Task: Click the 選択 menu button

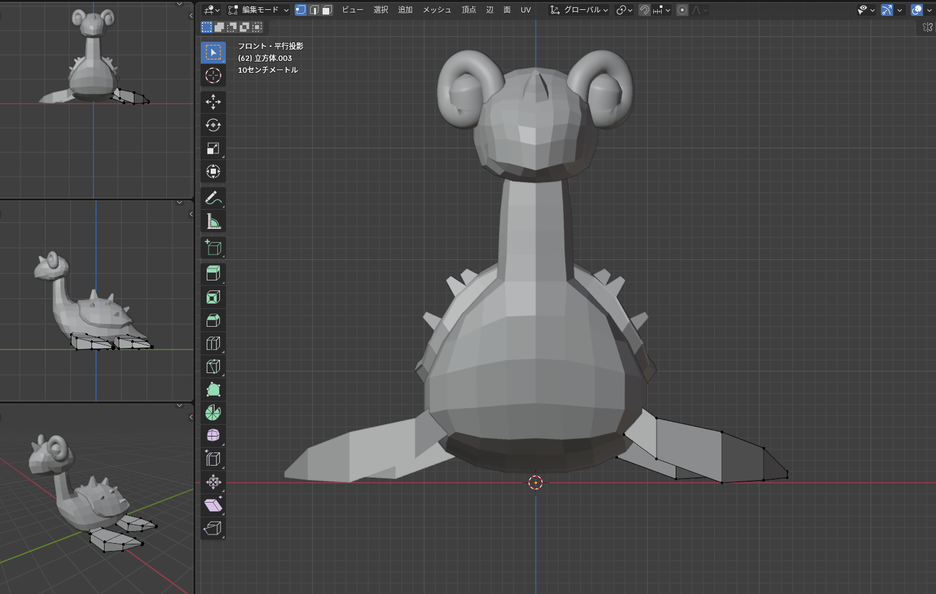Action: tap(380, 10)
